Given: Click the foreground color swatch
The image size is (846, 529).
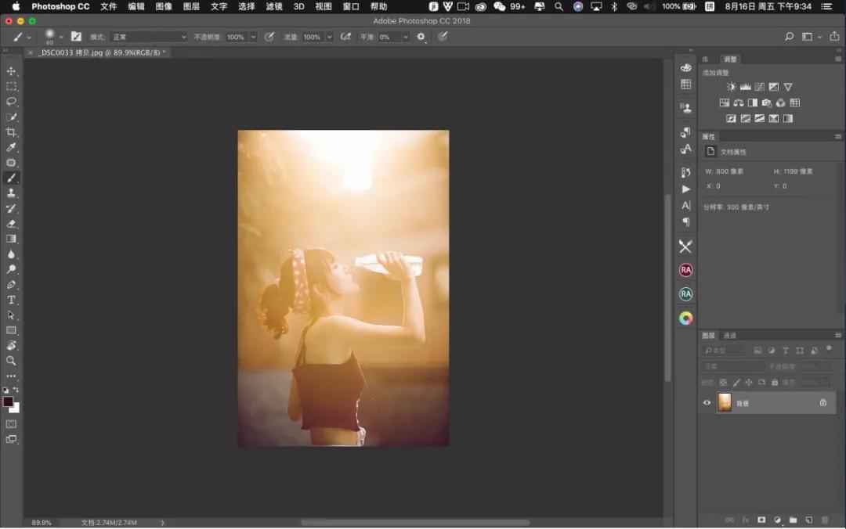Looking at the screenshot, I should (x=8, y=401).
